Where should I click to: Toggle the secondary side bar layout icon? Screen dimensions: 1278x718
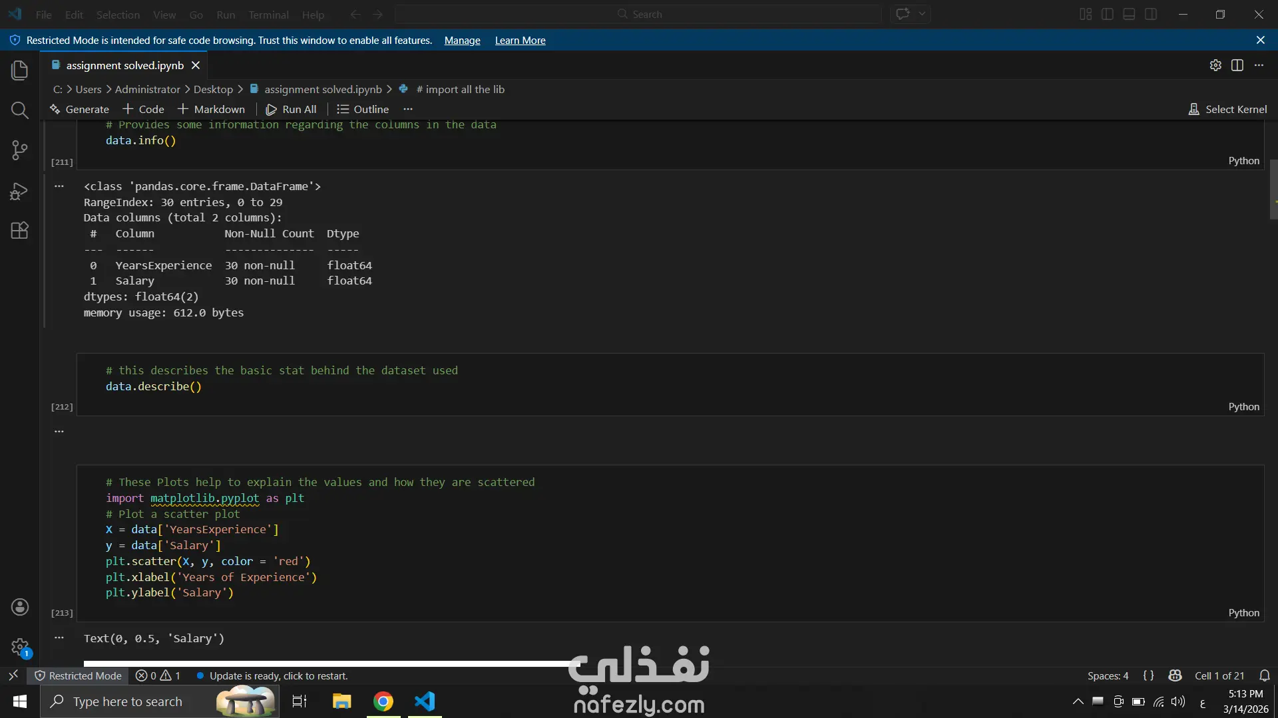1151,14
